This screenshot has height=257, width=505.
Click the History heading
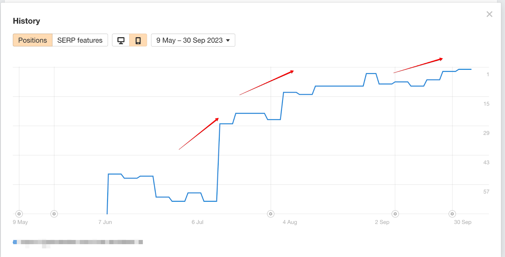(x=27, y=21)
